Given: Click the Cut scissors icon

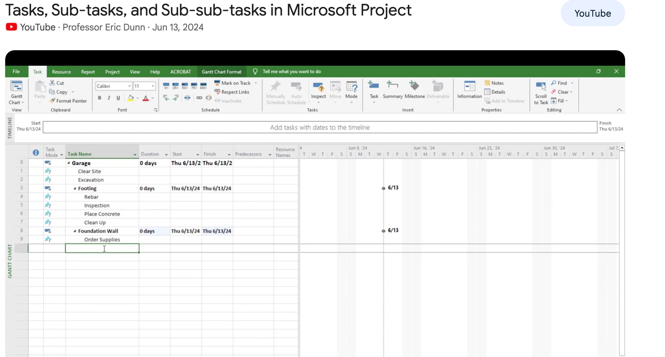Looking at the screenshot, I should click(x=52, y=83).
